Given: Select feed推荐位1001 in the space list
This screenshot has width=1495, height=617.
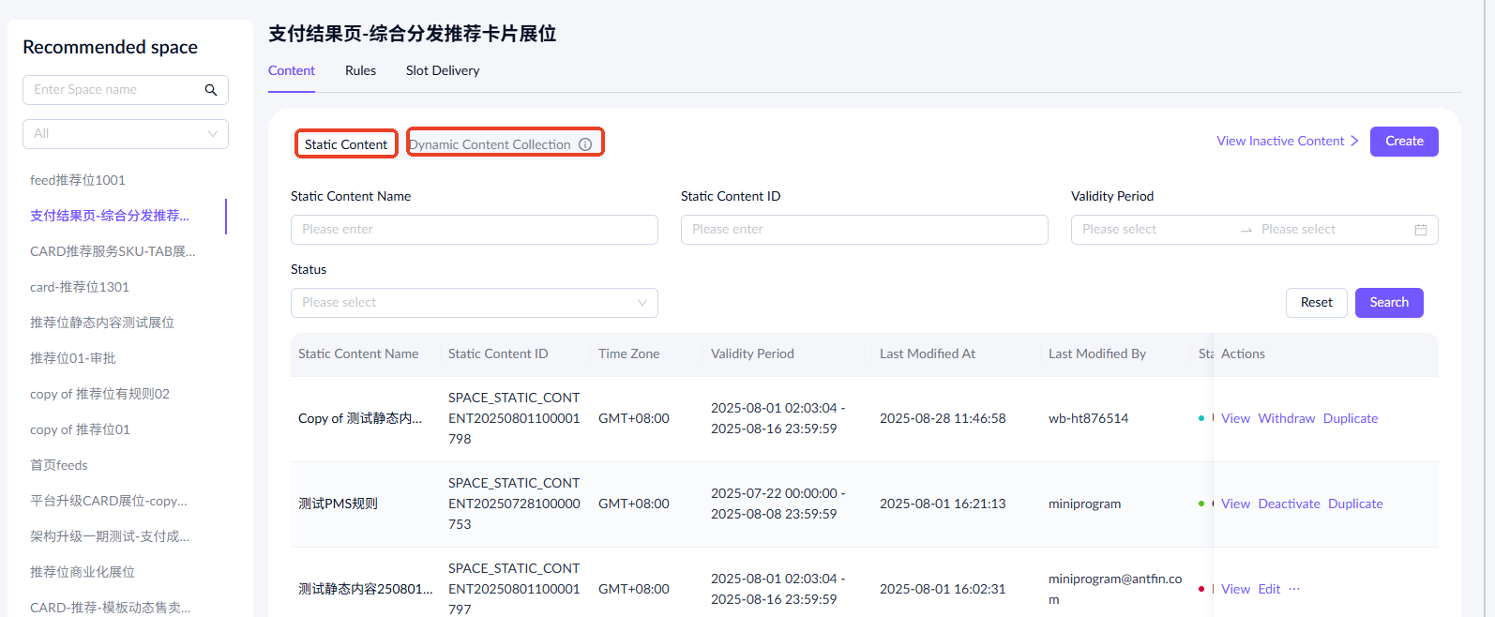Looking at the screenshot, I should pyautogui.click(x=78, y=180).
